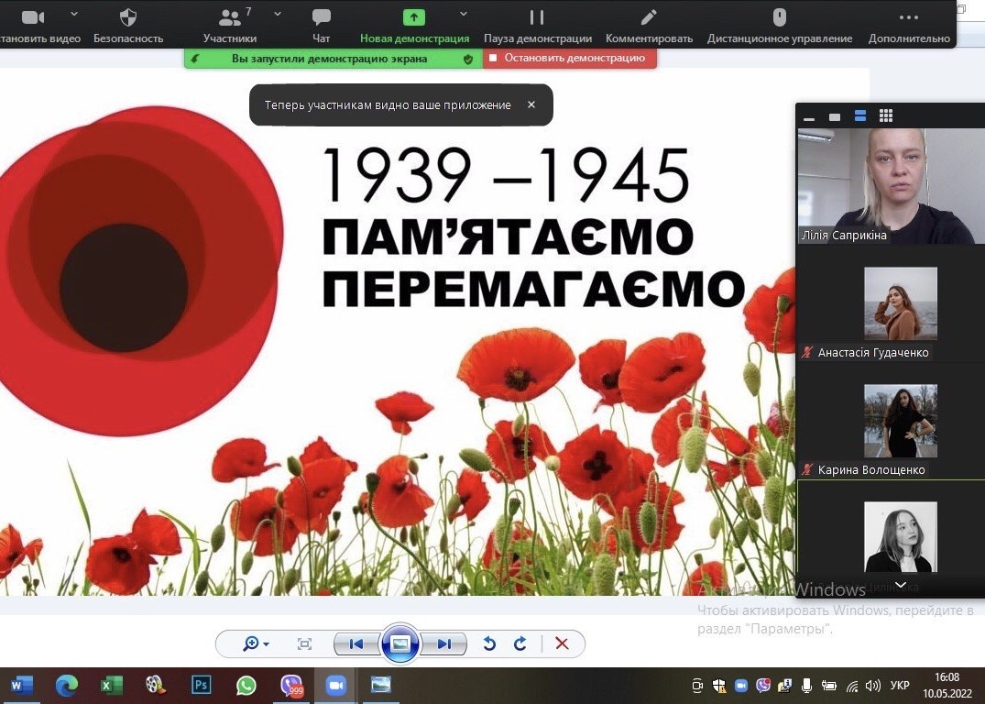The width and height of the screenshot is (985, 704).
Task: Open Photoshop from the taskbar
Action: tap(201, 686)
